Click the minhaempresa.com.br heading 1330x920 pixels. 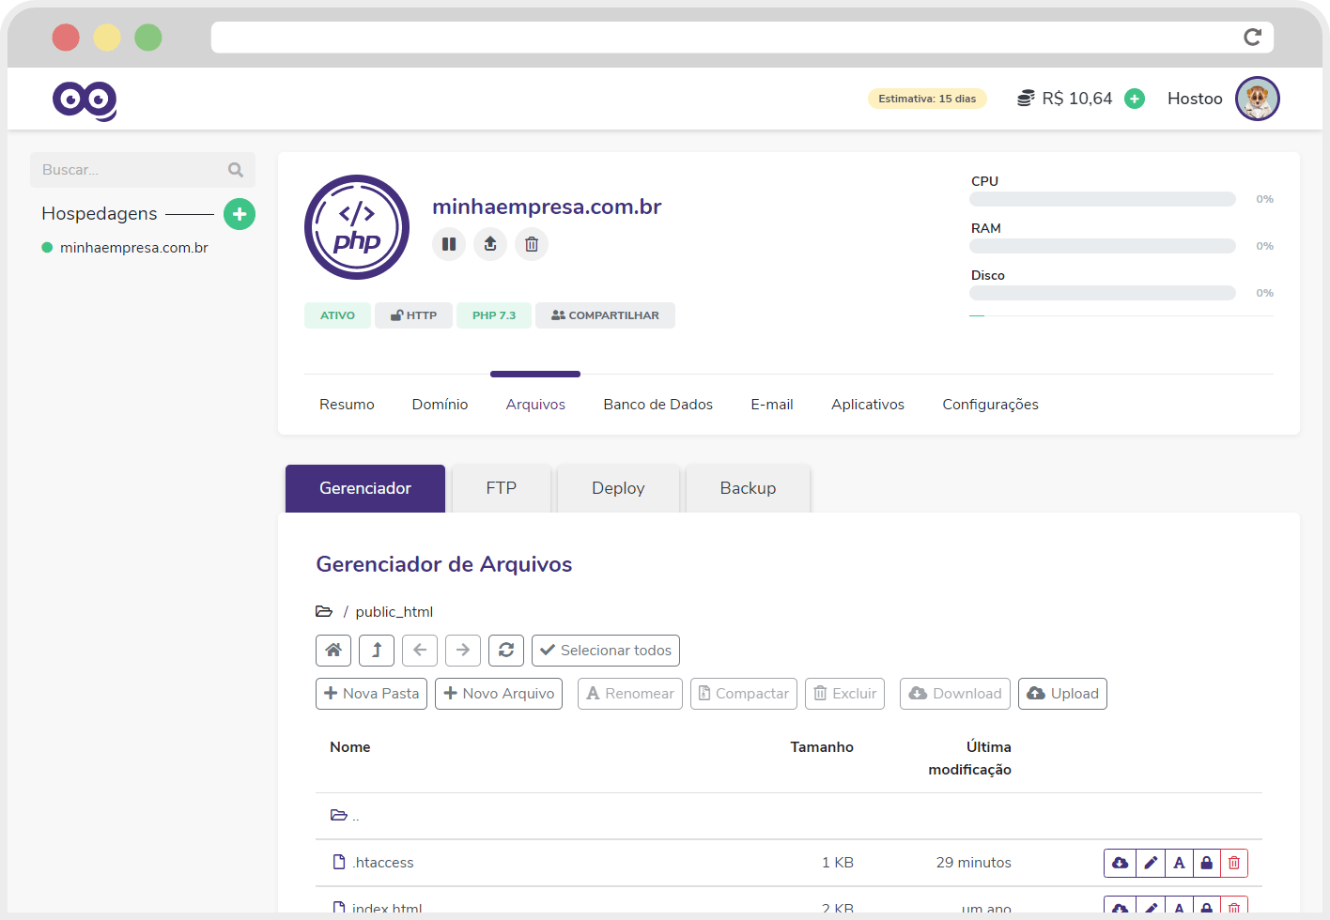click(547, 207)
